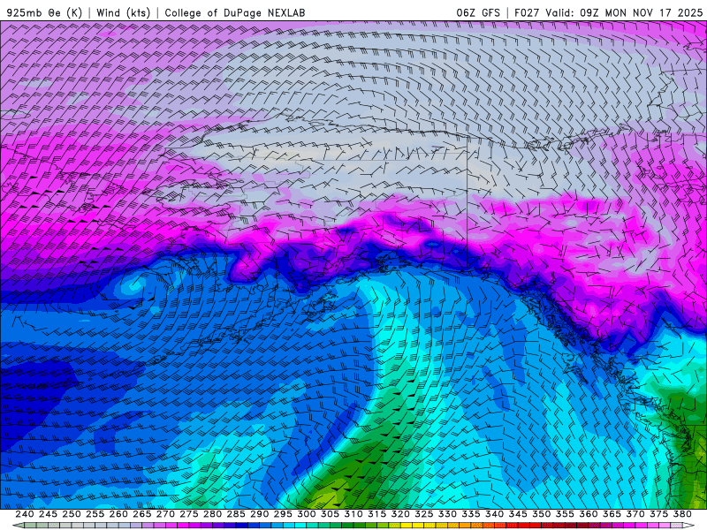Click the 260 value on the color scale
The height and width of the screenshot is (530, 707).
pos(118,514)
